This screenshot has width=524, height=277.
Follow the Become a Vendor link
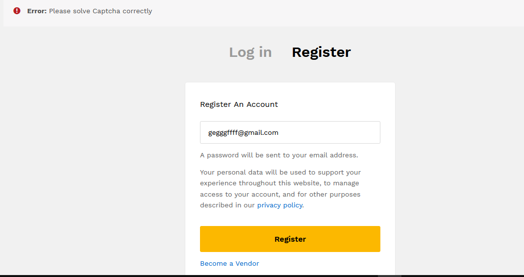(x=229, y=263)
